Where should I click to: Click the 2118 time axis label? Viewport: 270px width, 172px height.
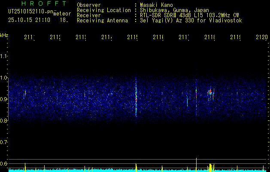coord(210,37)
